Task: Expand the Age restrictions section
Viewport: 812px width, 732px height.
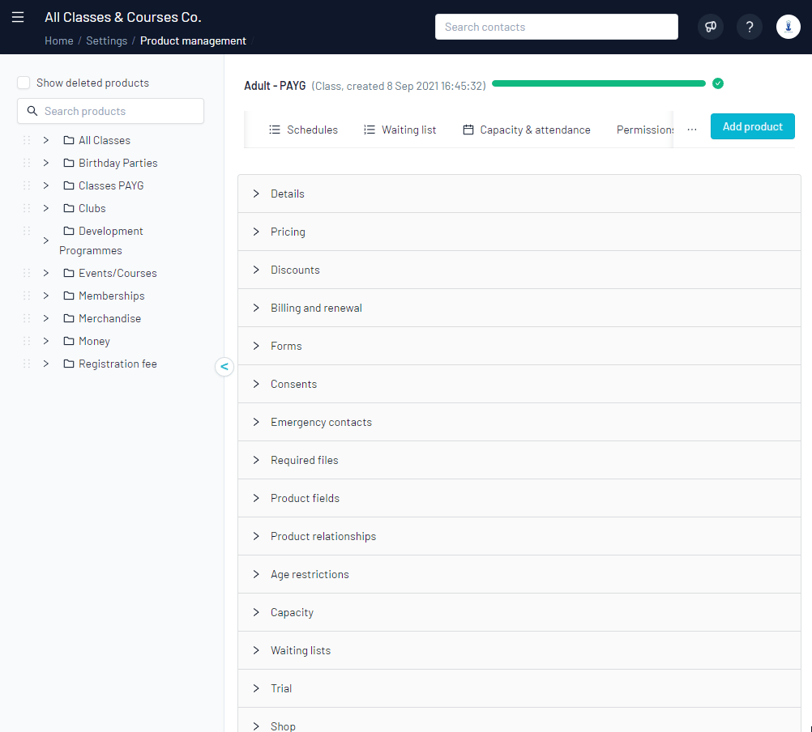Action: click(x=255, y=574)
